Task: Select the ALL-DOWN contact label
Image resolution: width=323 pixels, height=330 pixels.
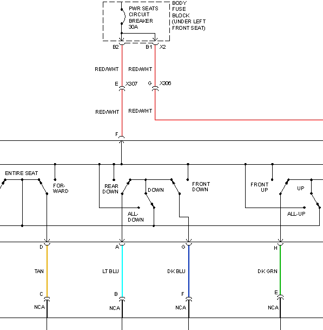Action: pos(136,217)
